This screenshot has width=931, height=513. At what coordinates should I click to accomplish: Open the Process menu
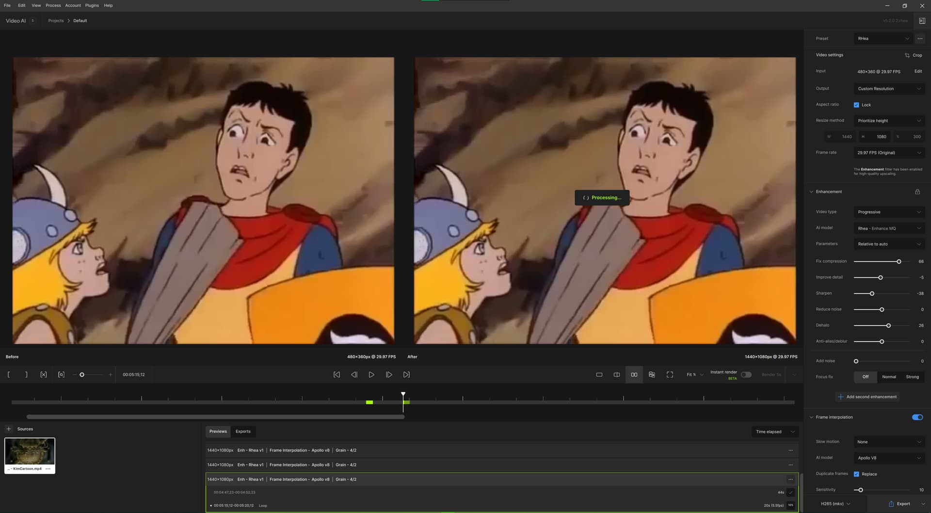pos(53,5)
